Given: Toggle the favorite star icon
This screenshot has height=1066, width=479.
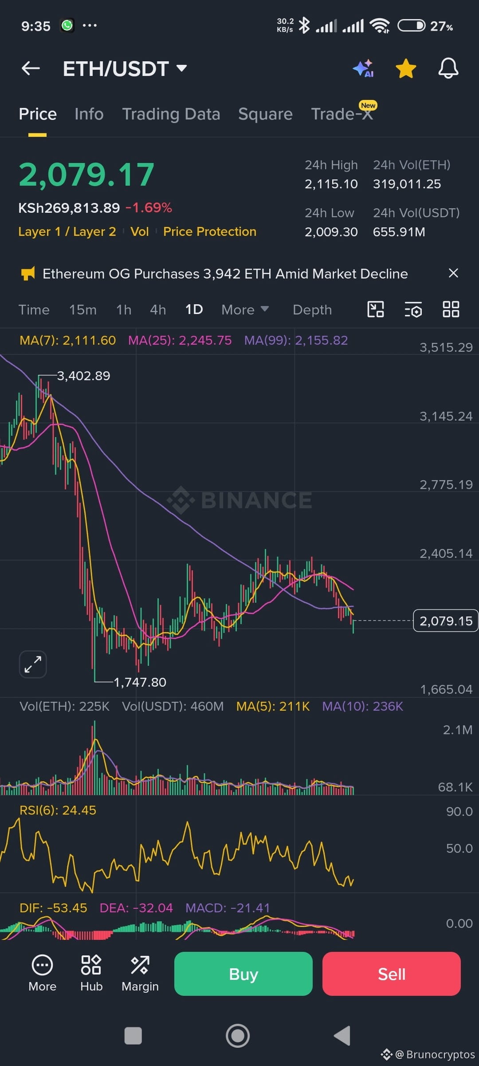Looking at the screenshot, I should [406, 69].
